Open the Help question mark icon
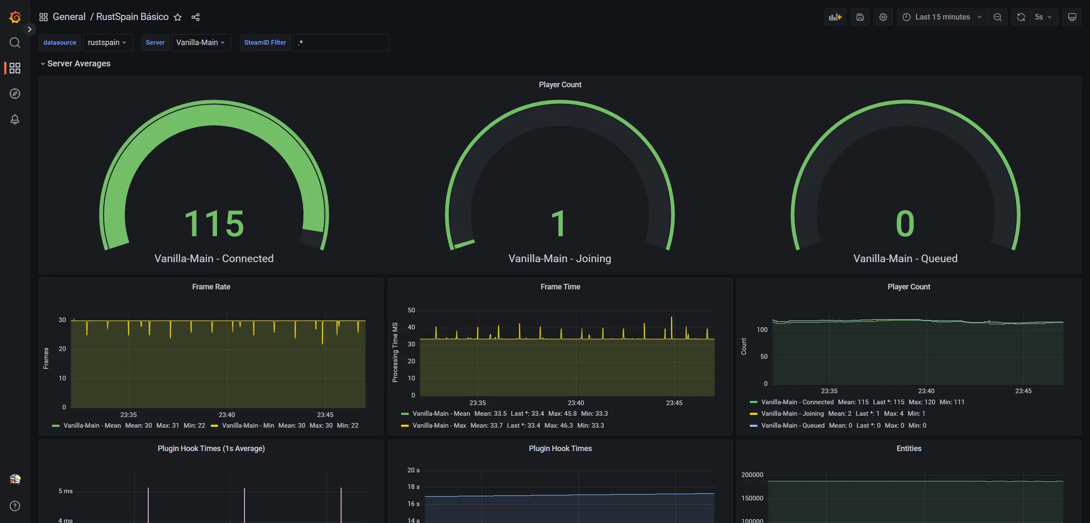 tap(15, 506)
